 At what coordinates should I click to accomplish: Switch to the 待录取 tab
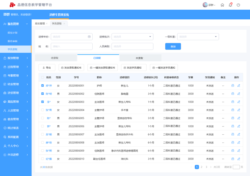point(55,58)
